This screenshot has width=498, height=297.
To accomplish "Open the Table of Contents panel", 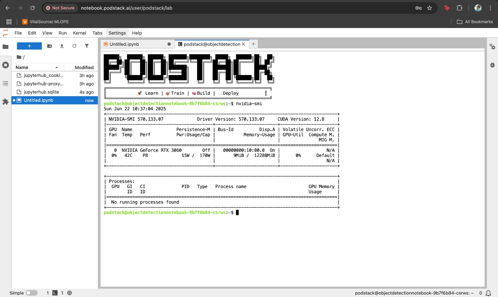I will [x=5, y=83].
